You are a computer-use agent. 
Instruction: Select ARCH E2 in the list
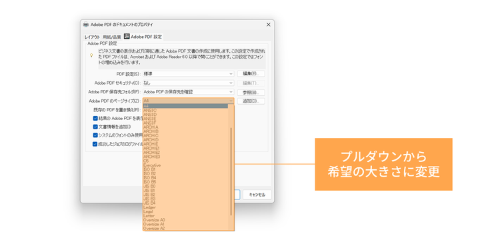(185, 153)
